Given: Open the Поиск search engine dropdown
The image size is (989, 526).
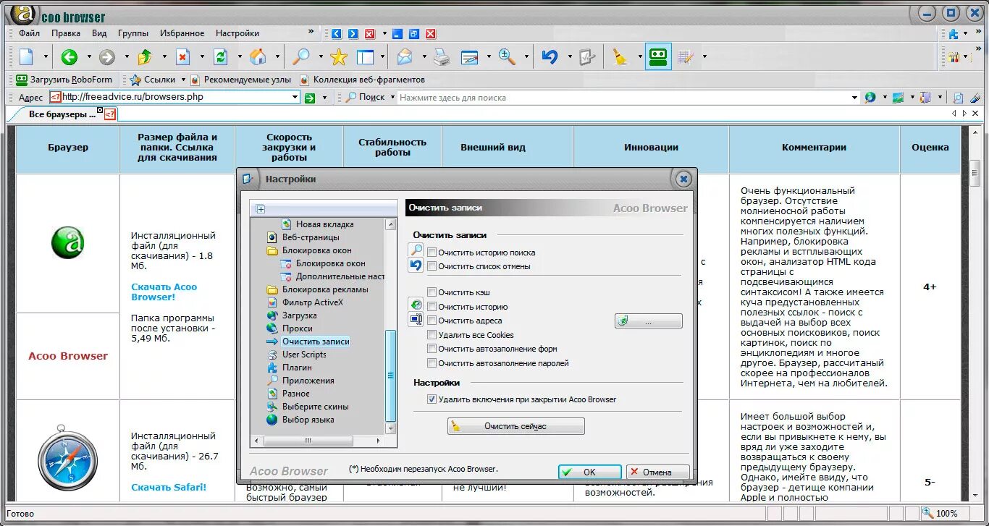Looking at the screenshot, I should pos(393,97).
